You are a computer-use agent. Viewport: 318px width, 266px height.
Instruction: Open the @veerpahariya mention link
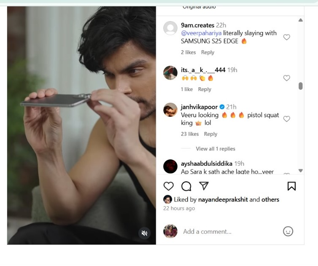click(201, 33)
